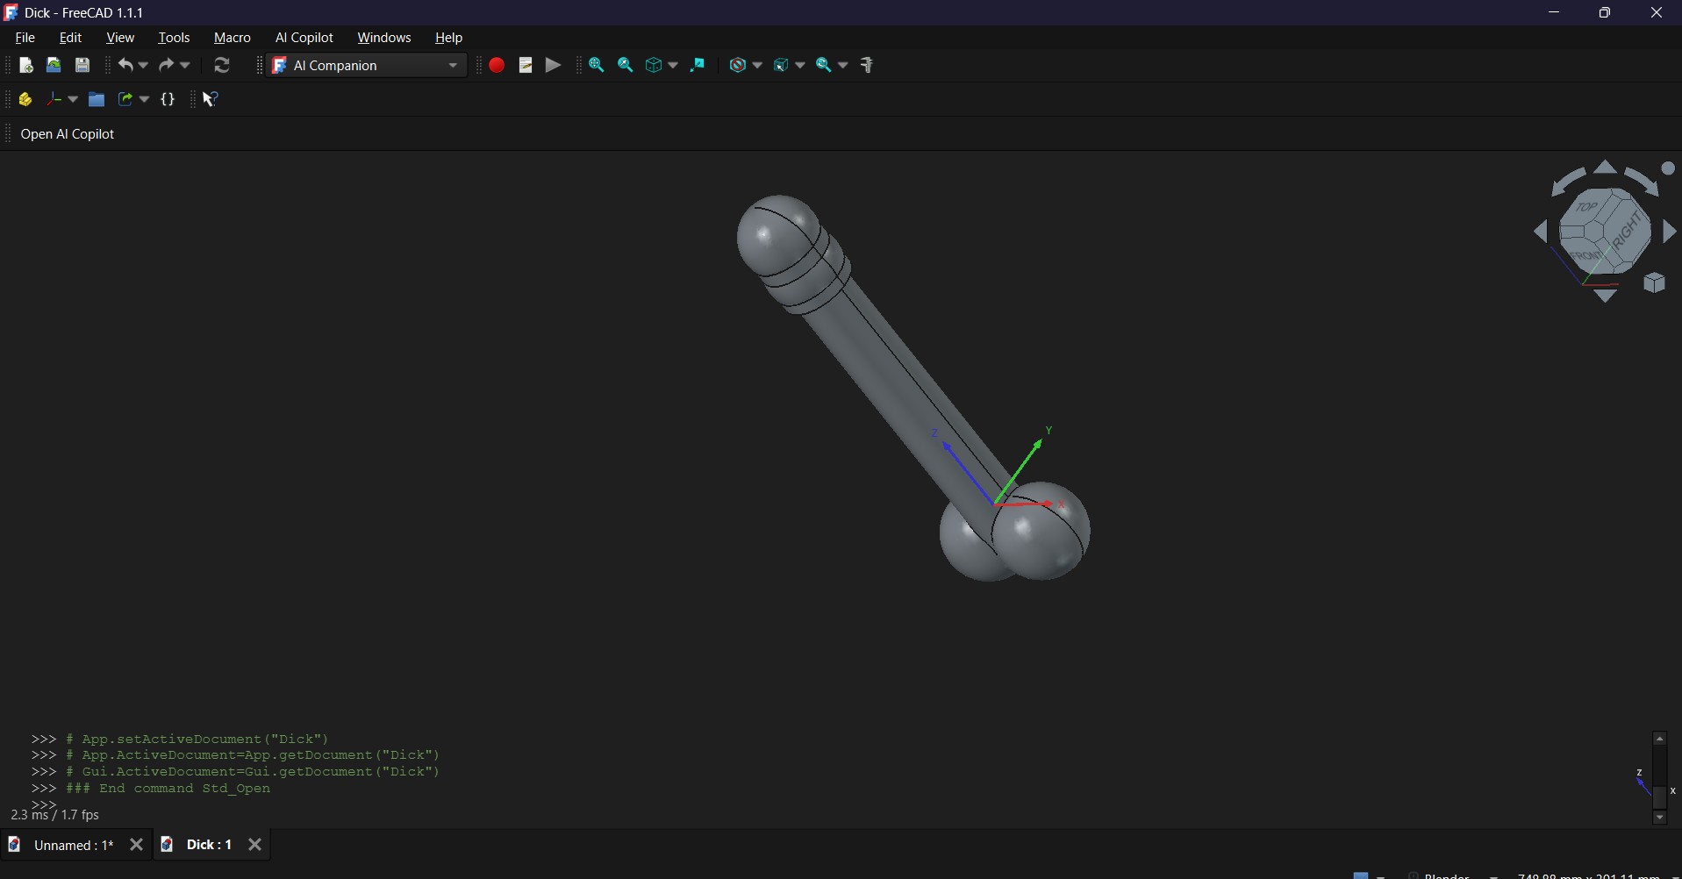
Task: Click the Open AI Copilot button
Action: 68,134
